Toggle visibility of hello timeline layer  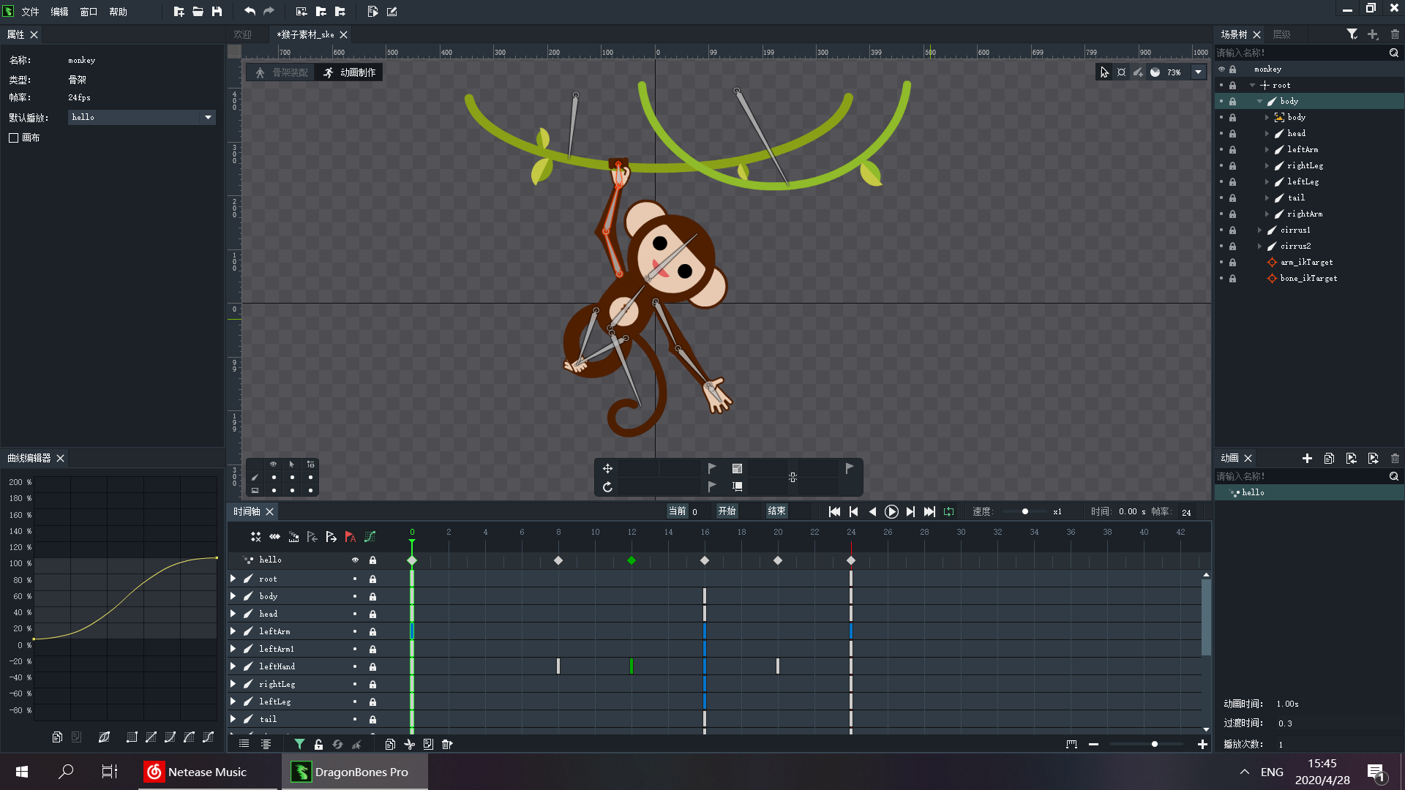pos(356,560)
